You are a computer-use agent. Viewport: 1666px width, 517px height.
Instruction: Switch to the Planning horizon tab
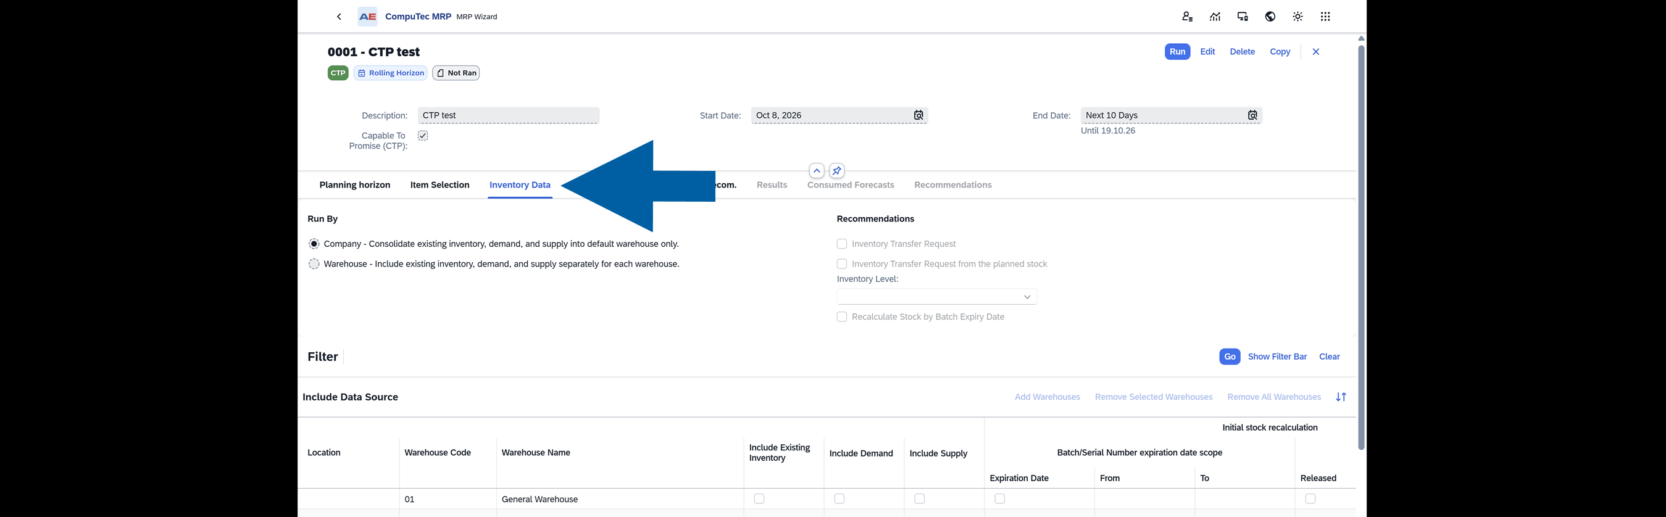355,186
